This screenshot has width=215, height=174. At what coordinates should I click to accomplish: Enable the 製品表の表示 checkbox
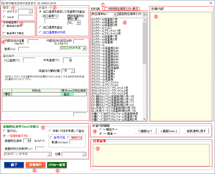4,27
